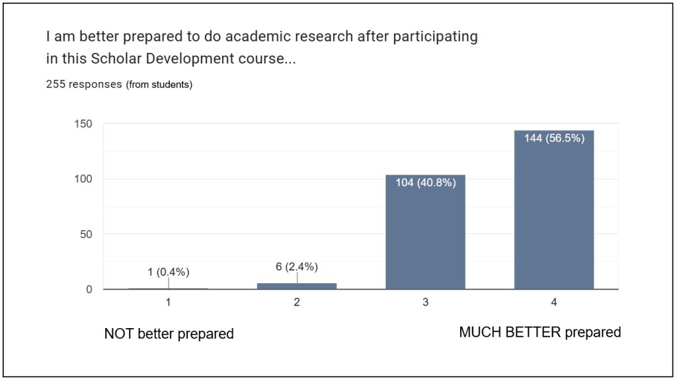Click the chart title about academic research
Screen dimensions: 677x381
[262, 47]
